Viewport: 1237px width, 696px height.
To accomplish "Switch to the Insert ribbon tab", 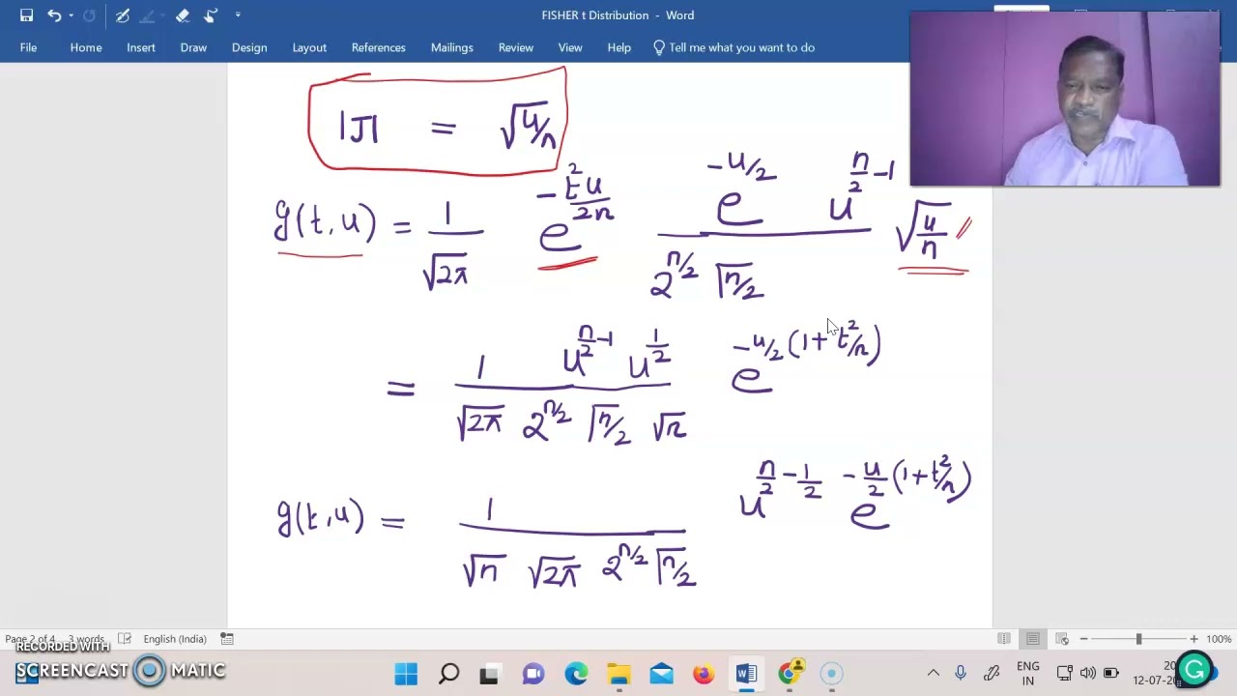I will pyautogui.click(x=141, y=47).
